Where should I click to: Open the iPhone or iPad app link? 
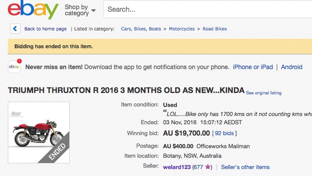pos(253,67)
